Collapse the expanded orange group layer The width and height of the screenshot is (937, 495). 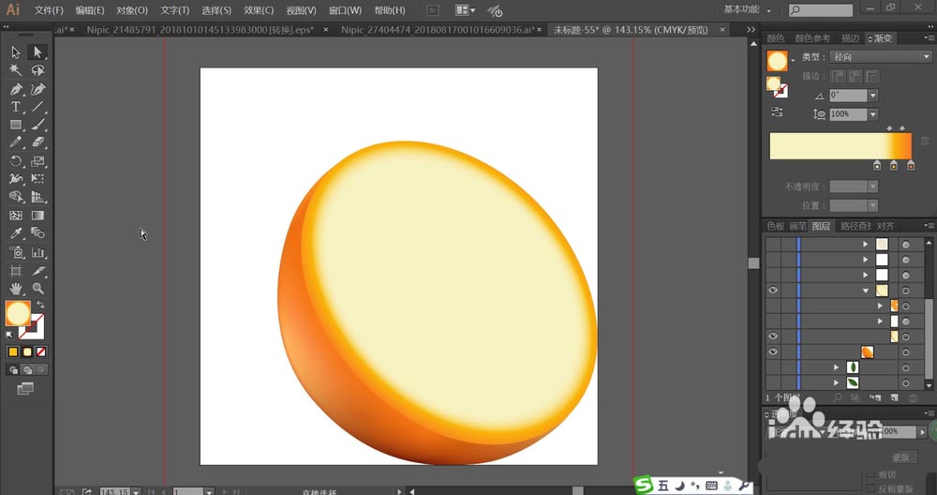865,291
